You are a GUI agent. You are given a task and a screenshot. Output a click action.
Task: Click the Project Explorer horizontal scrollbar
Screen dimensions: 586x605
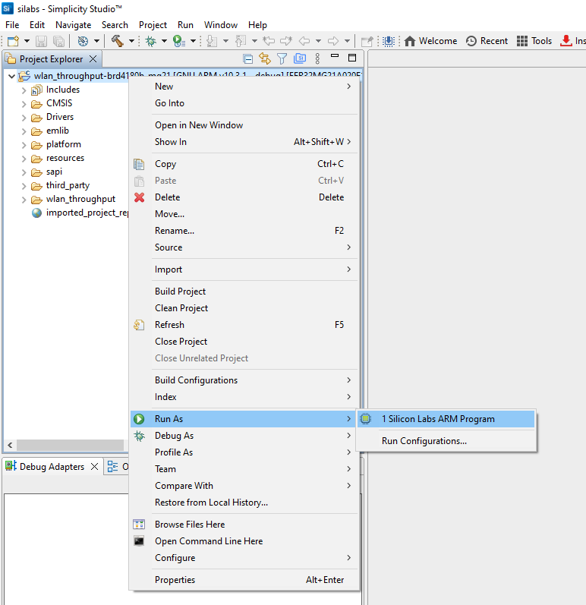tap(70, 446)
